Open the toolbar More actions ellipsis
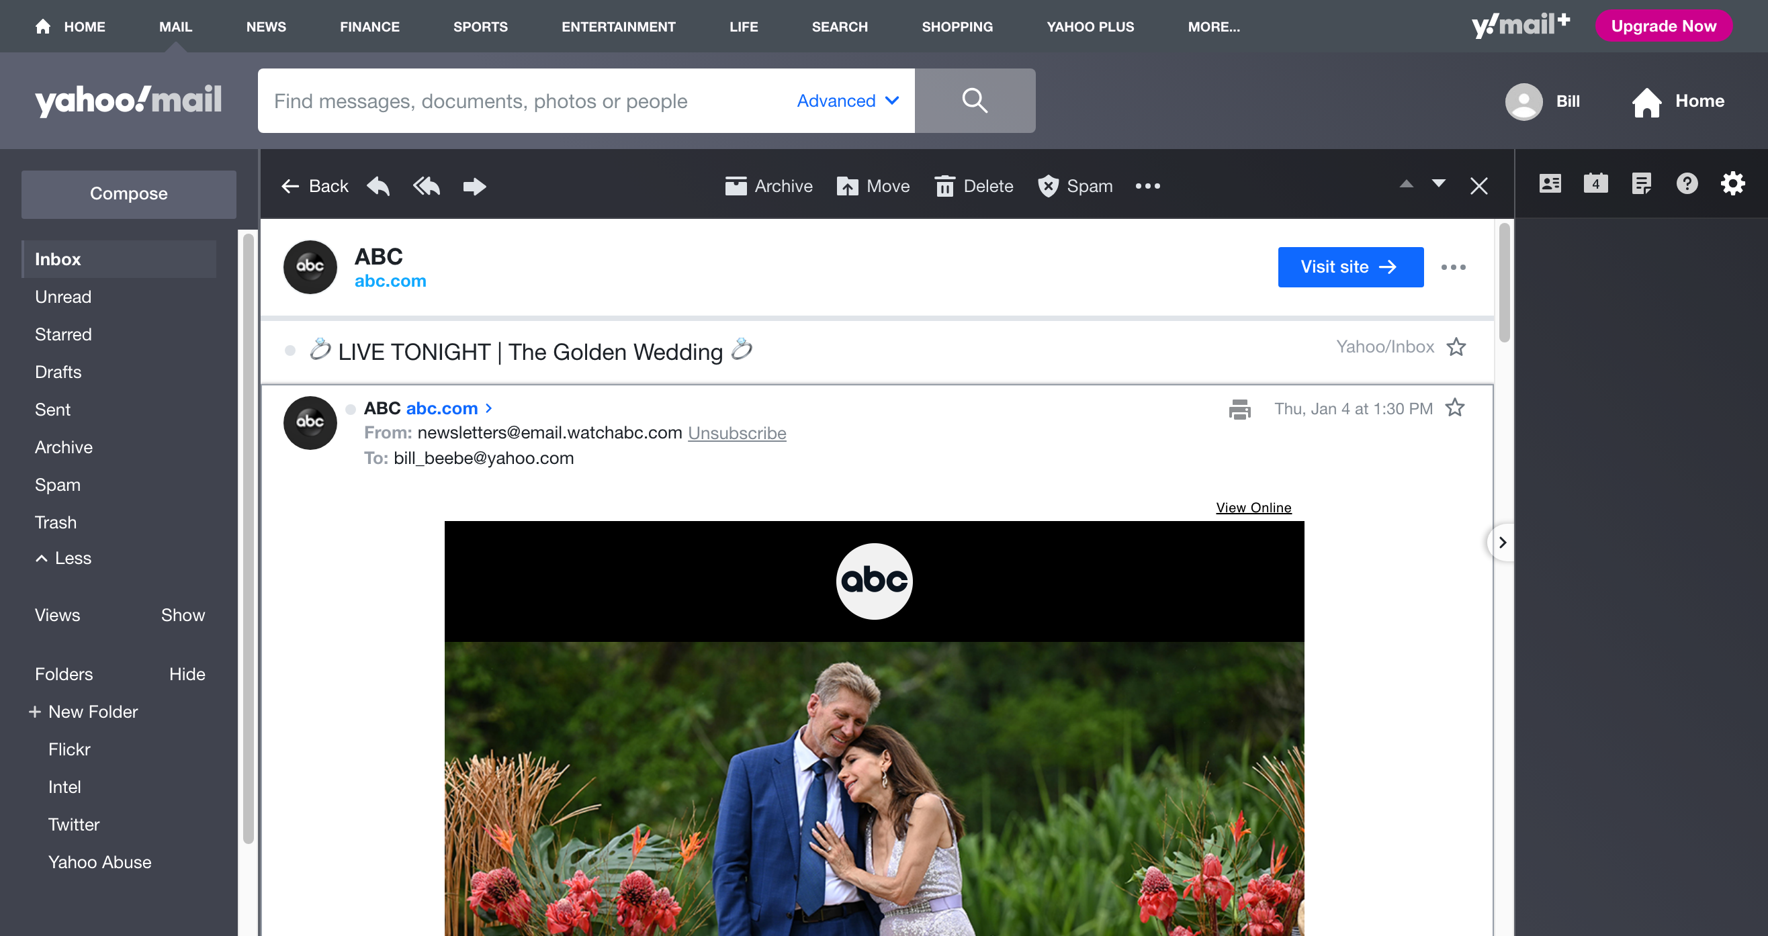The image size is (1768, 936). tap(1147, 186)
